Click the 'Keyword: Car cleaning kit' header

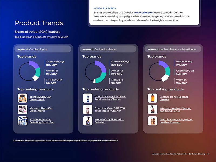(43, 49)
